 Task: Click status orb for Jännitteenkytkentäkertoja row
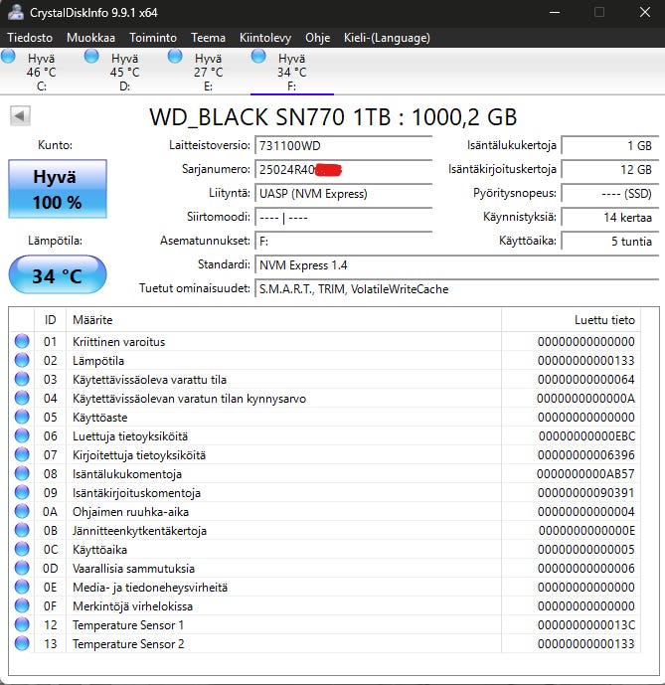click(22, 530)
